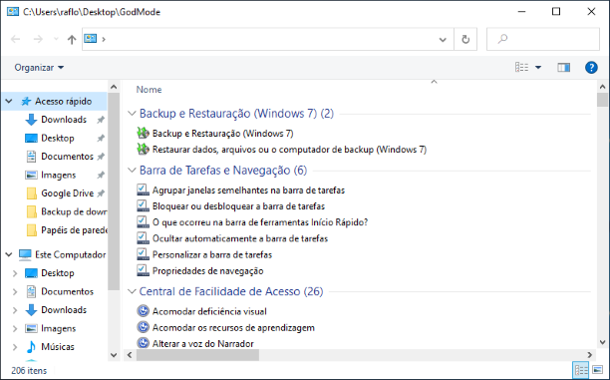Click the Acomodar deficiência visual icon

(144, 311)
